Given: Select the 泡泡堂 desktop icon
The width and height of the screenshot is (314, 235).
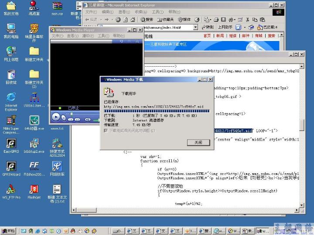Looking at the screenshot, I should [34, 8].
